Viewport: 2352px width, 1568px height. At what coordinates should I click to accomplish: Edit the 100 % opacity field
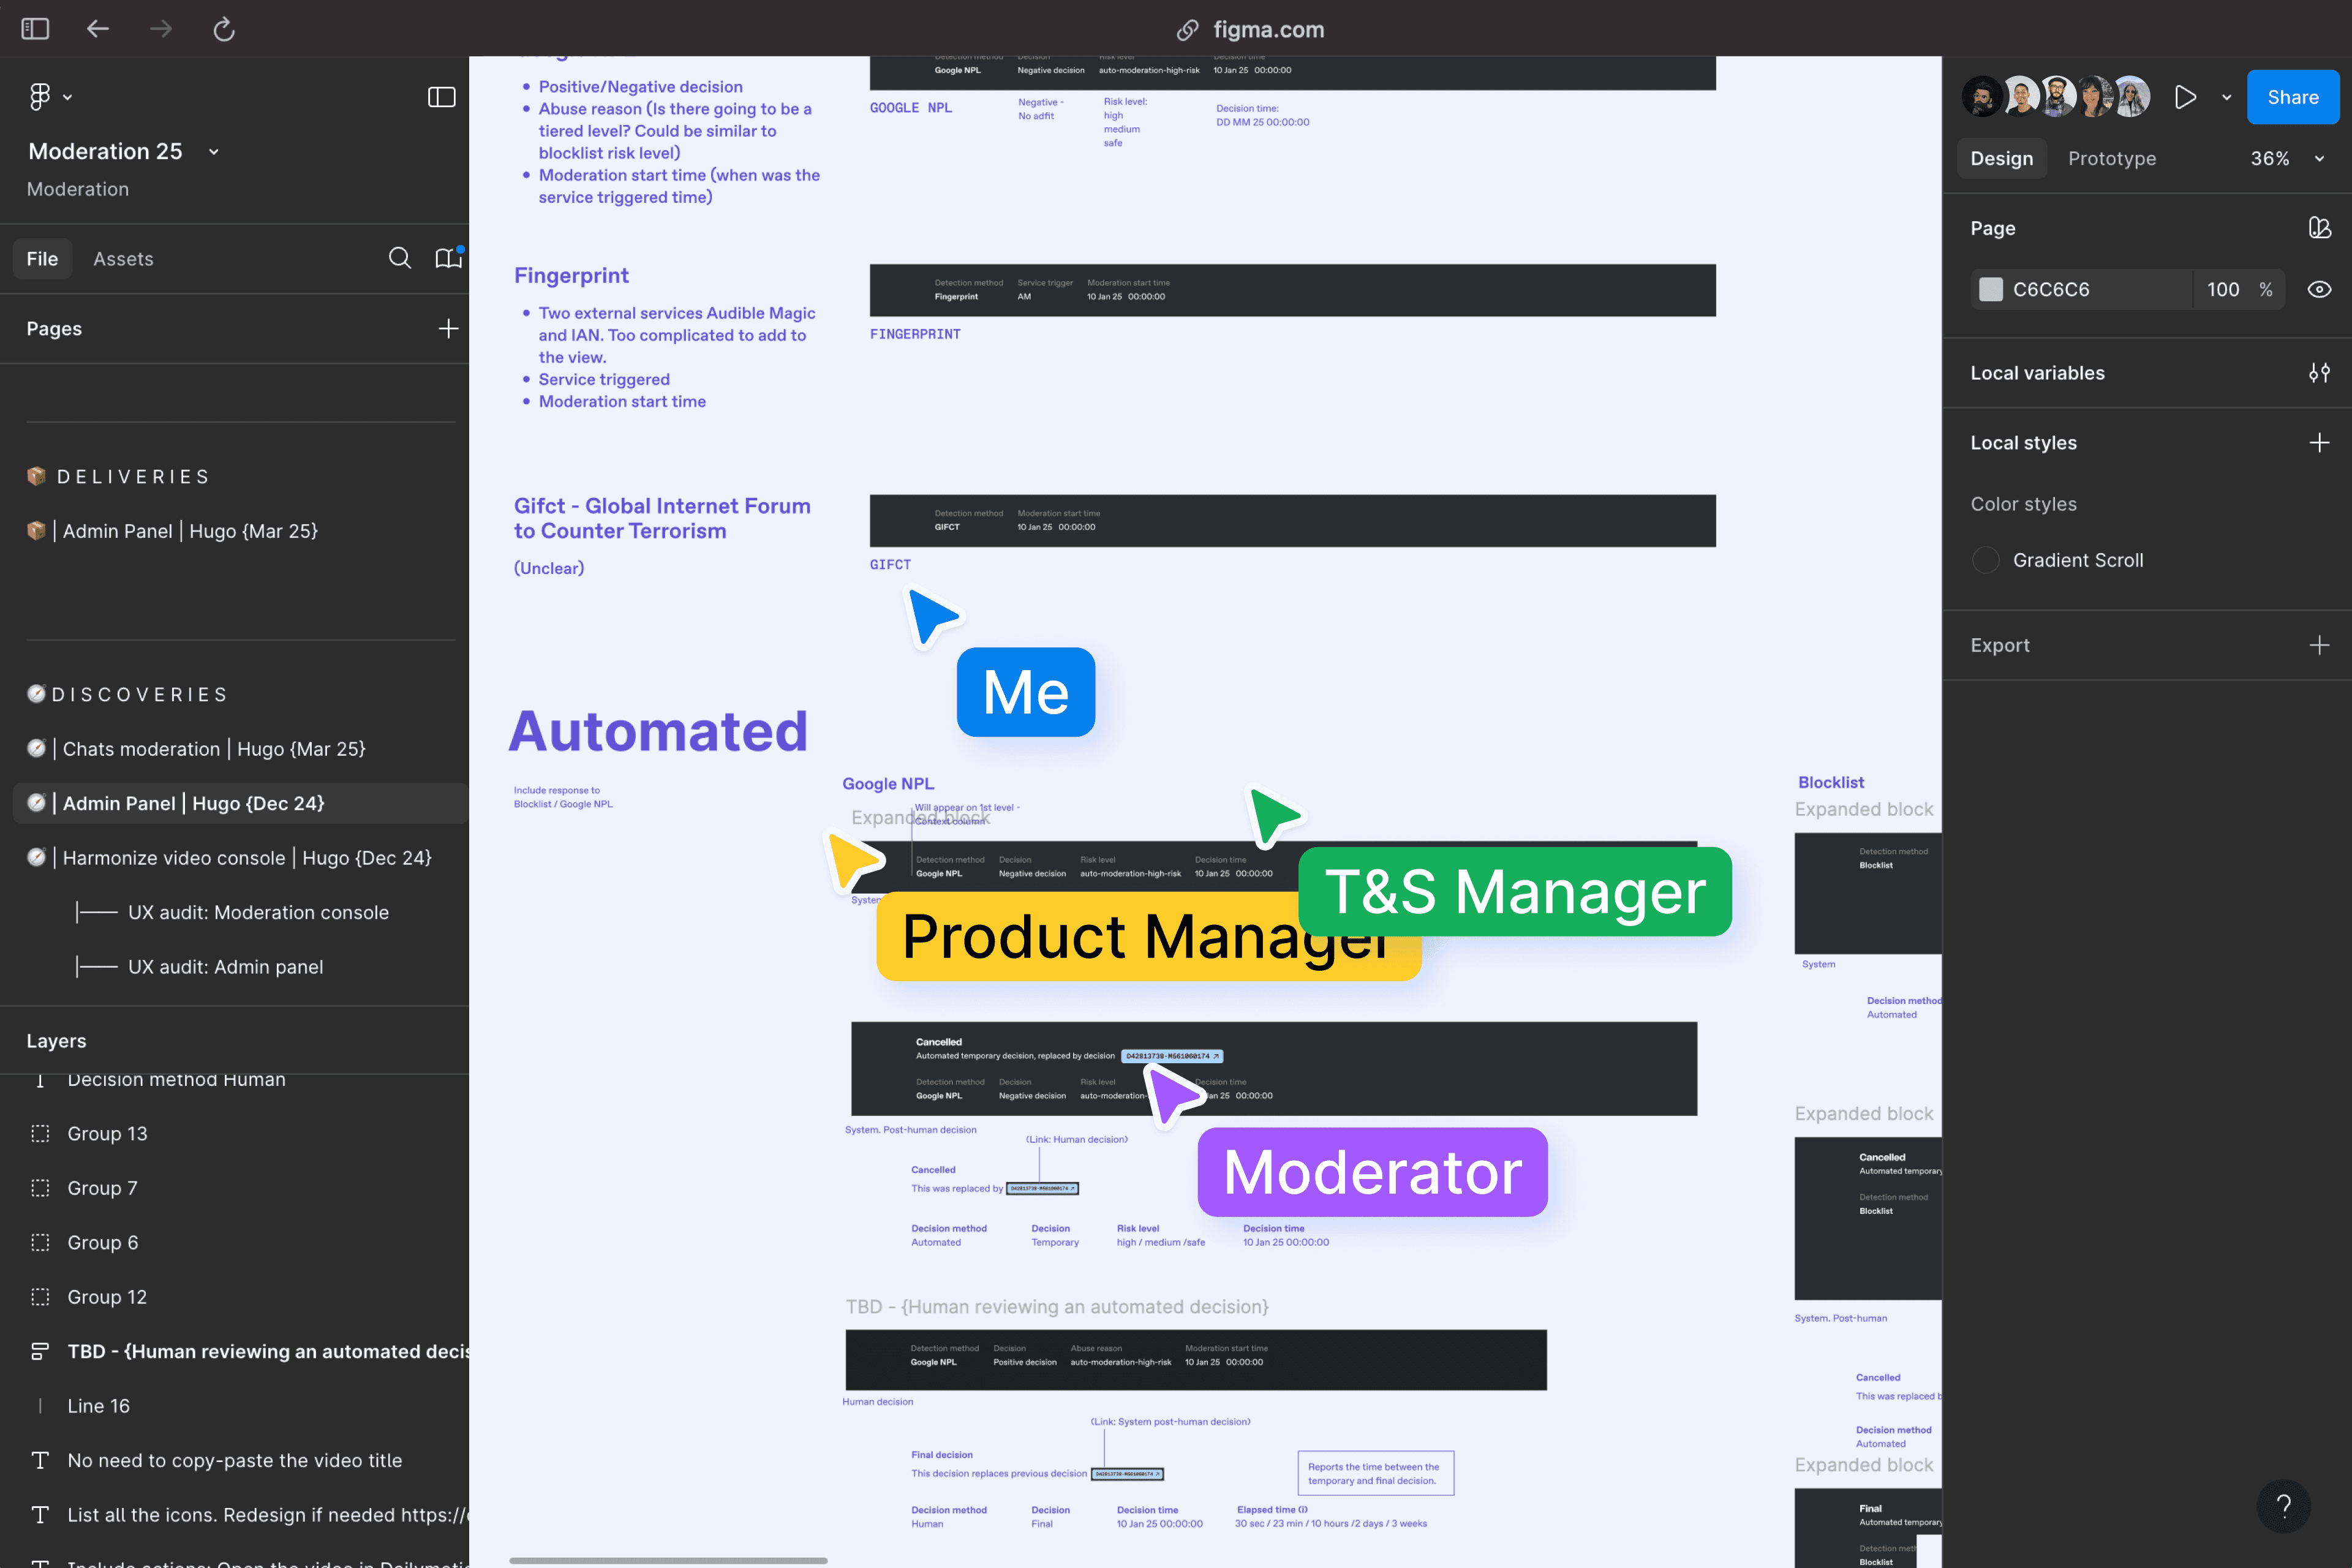tap(2239, 289)
